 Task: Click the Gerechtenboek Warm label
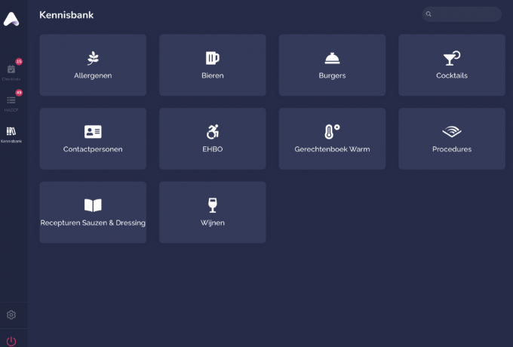pos(332,149)
